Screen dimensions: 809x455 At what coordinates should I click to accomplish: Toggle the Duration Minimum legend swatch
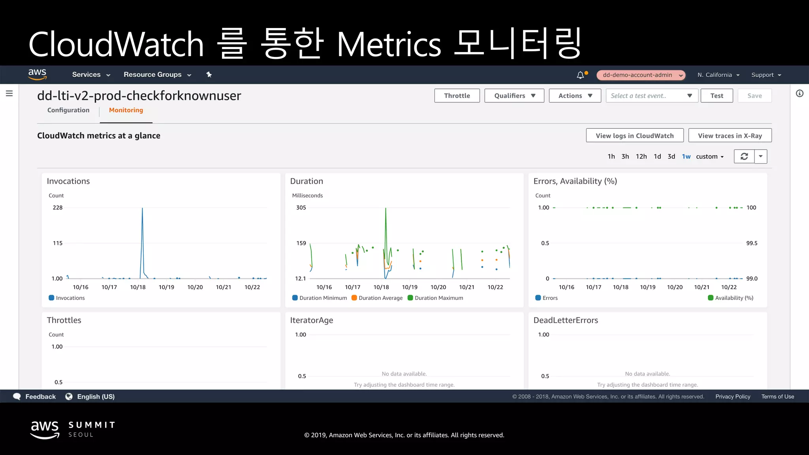coord(295,298)
